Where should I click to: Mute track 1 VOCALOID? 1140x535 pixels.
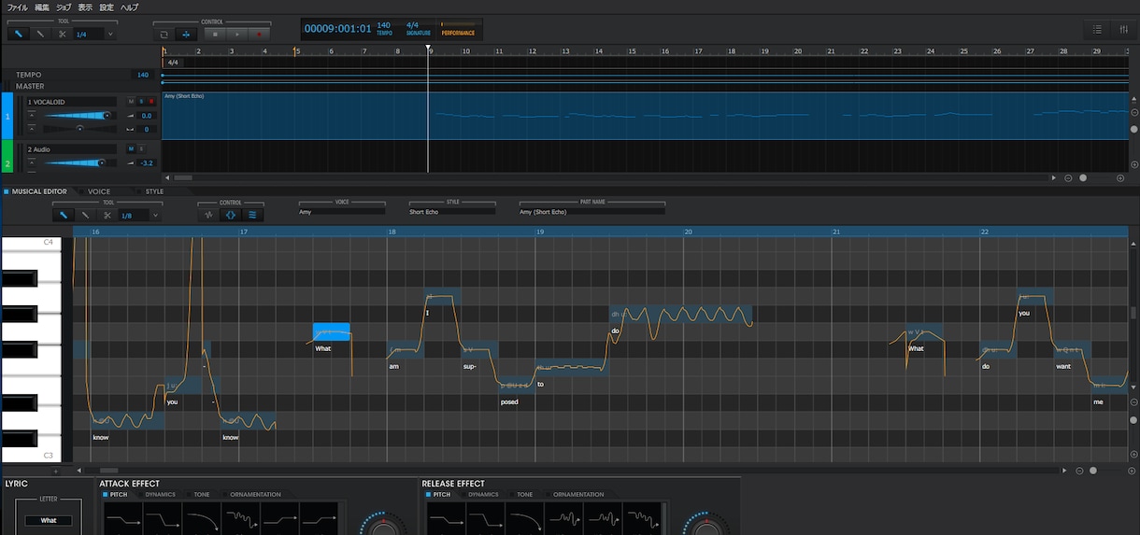tap(132, 101)
